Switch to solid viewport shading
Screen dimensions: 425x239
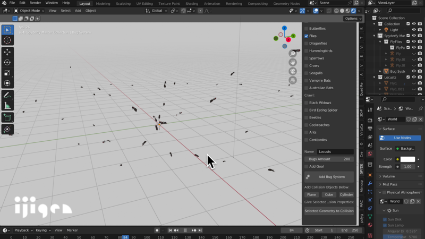(342, 11)
